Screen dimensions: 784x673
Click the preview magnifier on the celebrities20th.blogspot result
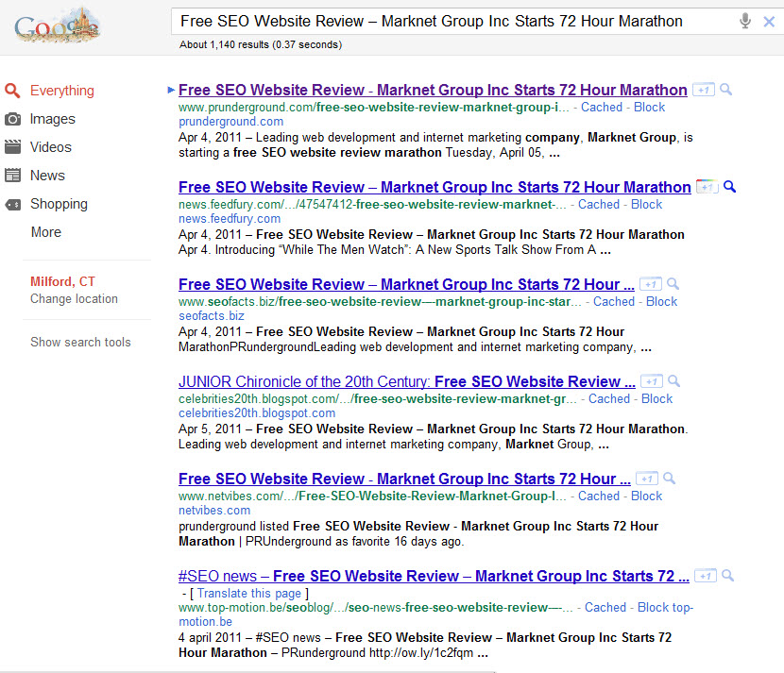click(x=674, y=381)
